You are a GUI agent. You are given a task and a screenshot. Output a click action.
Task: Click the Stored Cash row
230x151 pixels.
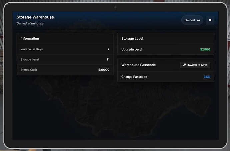tap(65, 70)
